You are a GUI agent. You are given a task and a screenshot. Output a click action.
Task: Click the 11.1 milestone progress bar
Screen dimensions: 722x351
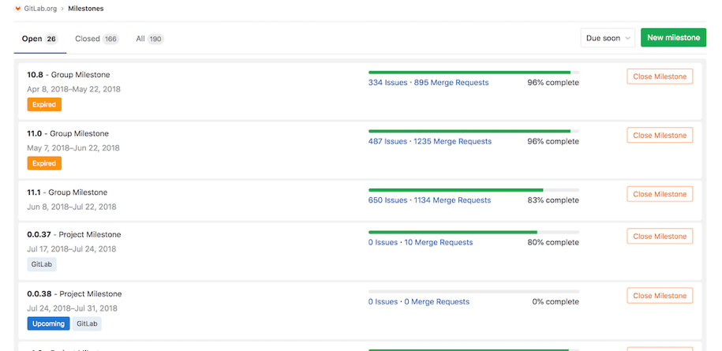coord(473,190)
